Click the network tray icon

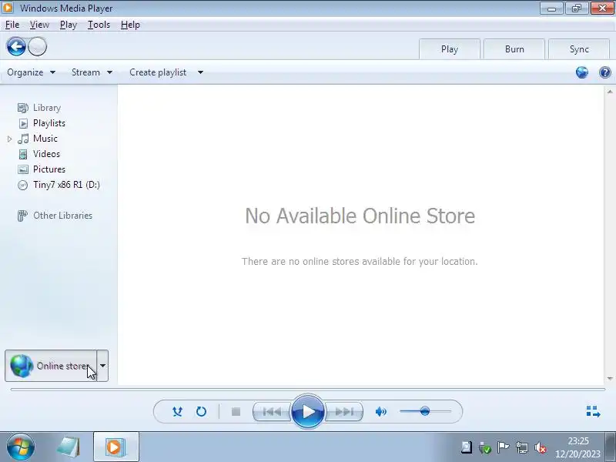pyautogui.click(x=522, y=447)
